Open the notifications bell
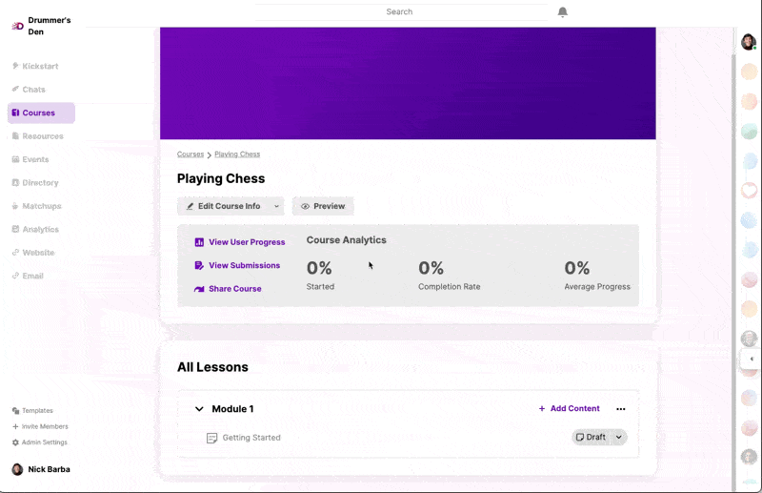 pyautogui.click(x=562, y=12)
